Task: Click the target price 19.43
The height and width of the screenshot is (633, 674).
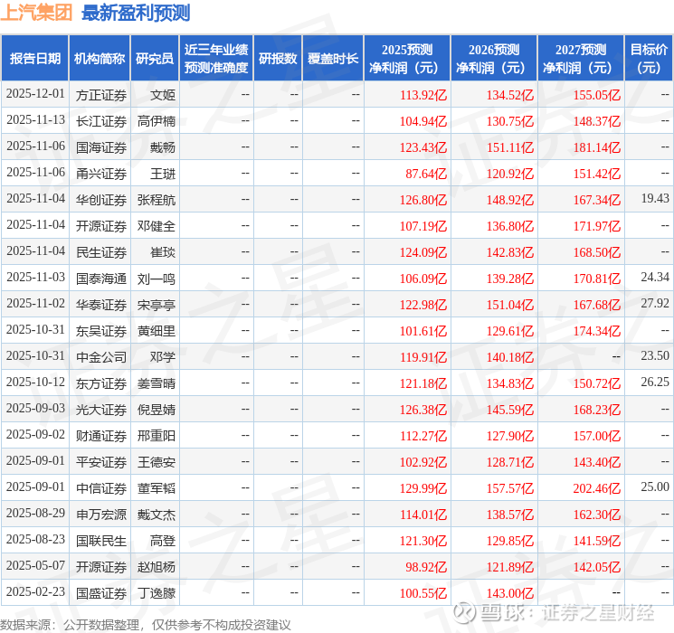Action: (655, 198)
